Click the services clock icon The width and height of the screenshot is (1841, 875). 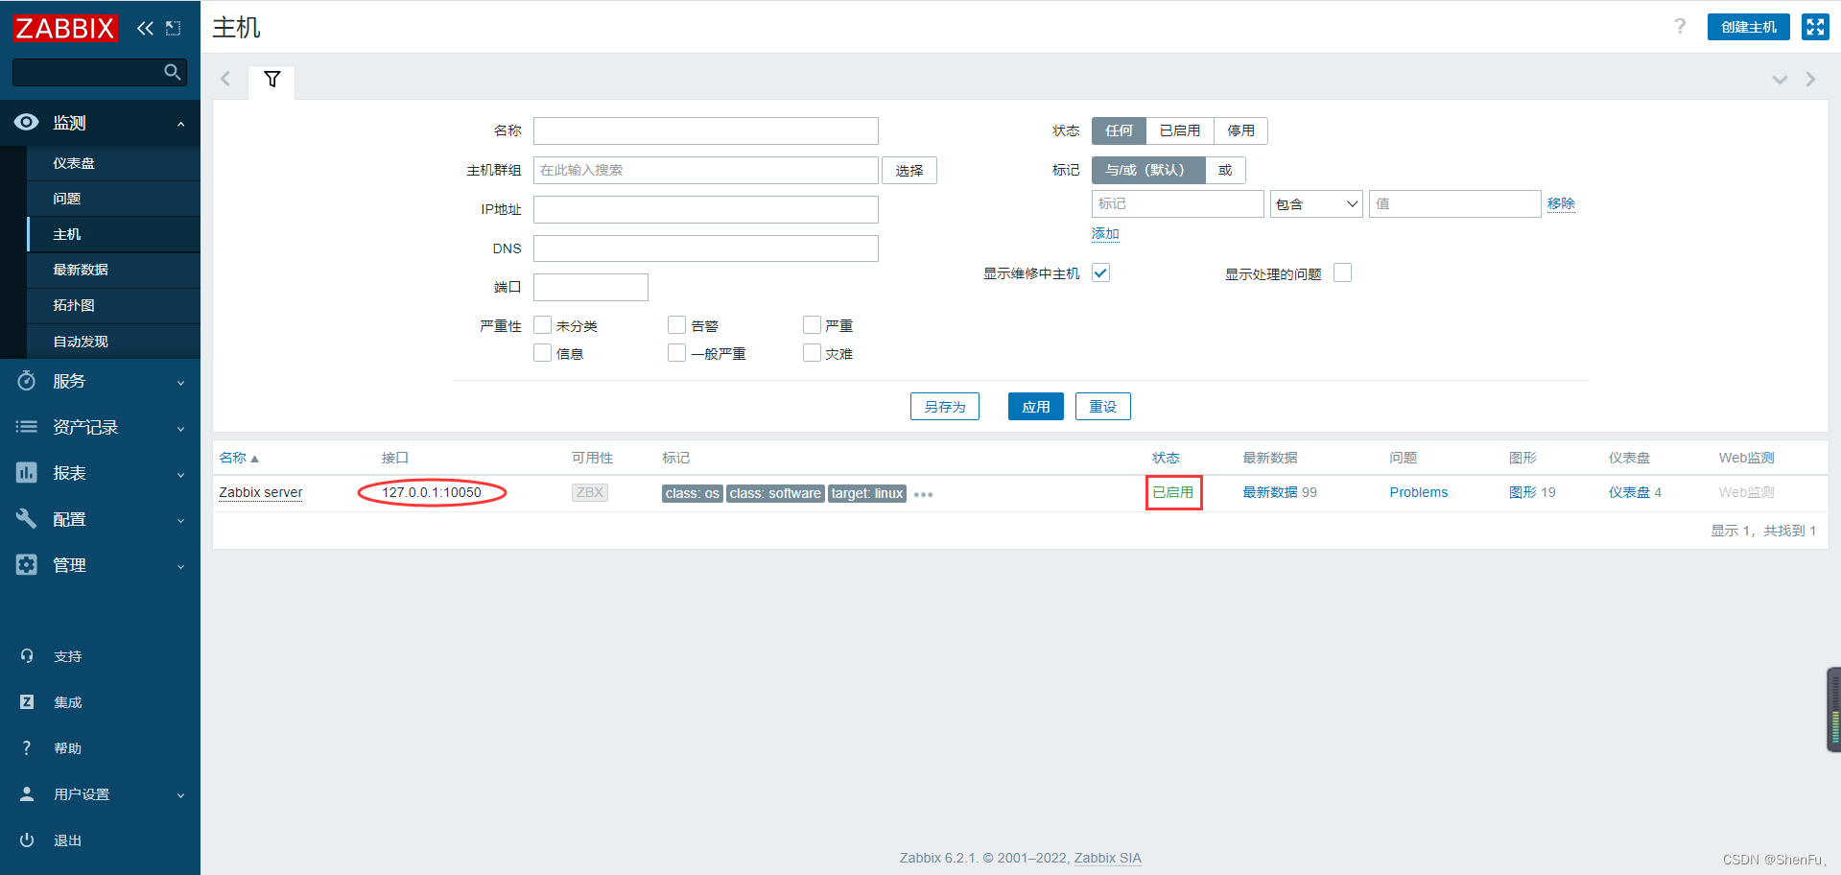(27, 381)
